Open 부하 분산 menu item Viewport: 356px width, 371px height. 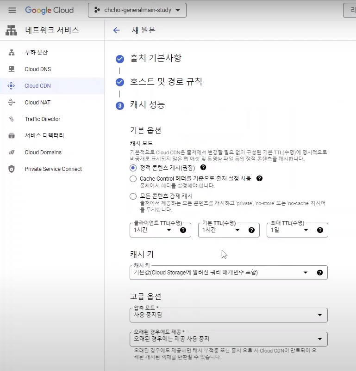pos(52,52)
